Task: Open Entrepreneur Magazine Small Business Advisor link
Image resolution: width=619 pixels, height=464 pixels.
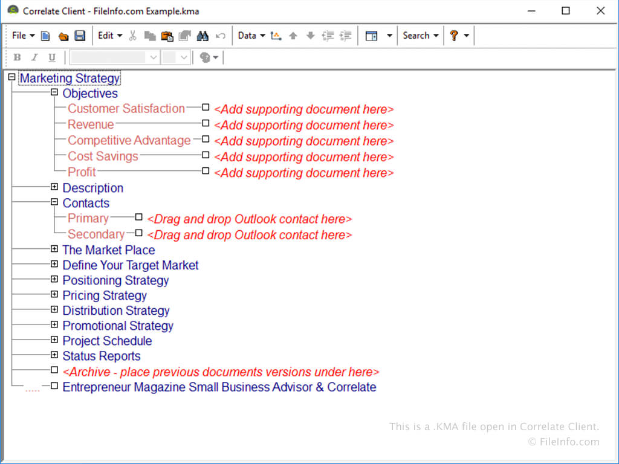Action: [x=219, y=387]
